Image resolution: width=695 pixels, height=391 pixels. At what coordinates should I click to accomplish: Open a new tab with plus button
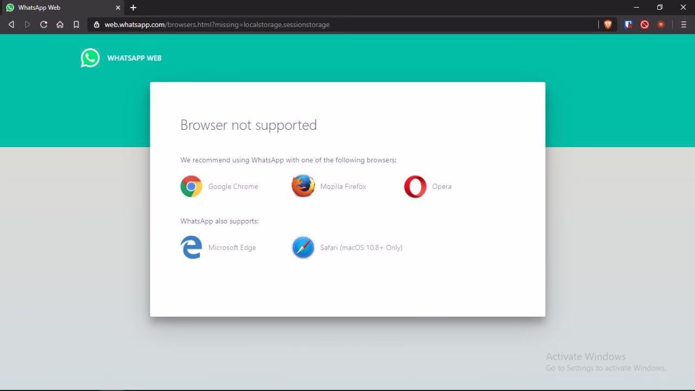pyautogui.click(x=133, y=8)
